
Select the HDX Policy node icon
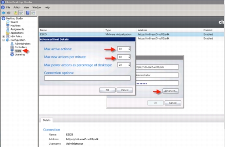click(8, 36)
